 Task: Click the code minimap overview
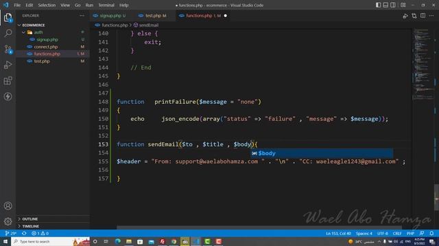point(423,64)
